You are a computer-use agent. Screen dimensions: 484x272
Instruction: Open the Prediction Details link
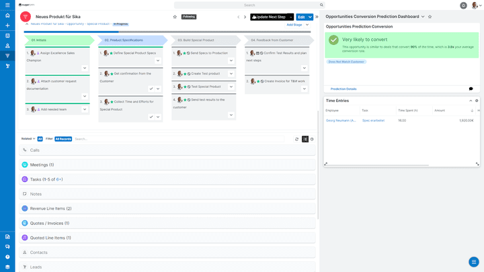tap(344, 89)
